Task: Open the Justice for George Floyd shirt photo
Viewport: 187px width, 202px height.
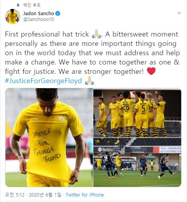Action: pos(49,138)
